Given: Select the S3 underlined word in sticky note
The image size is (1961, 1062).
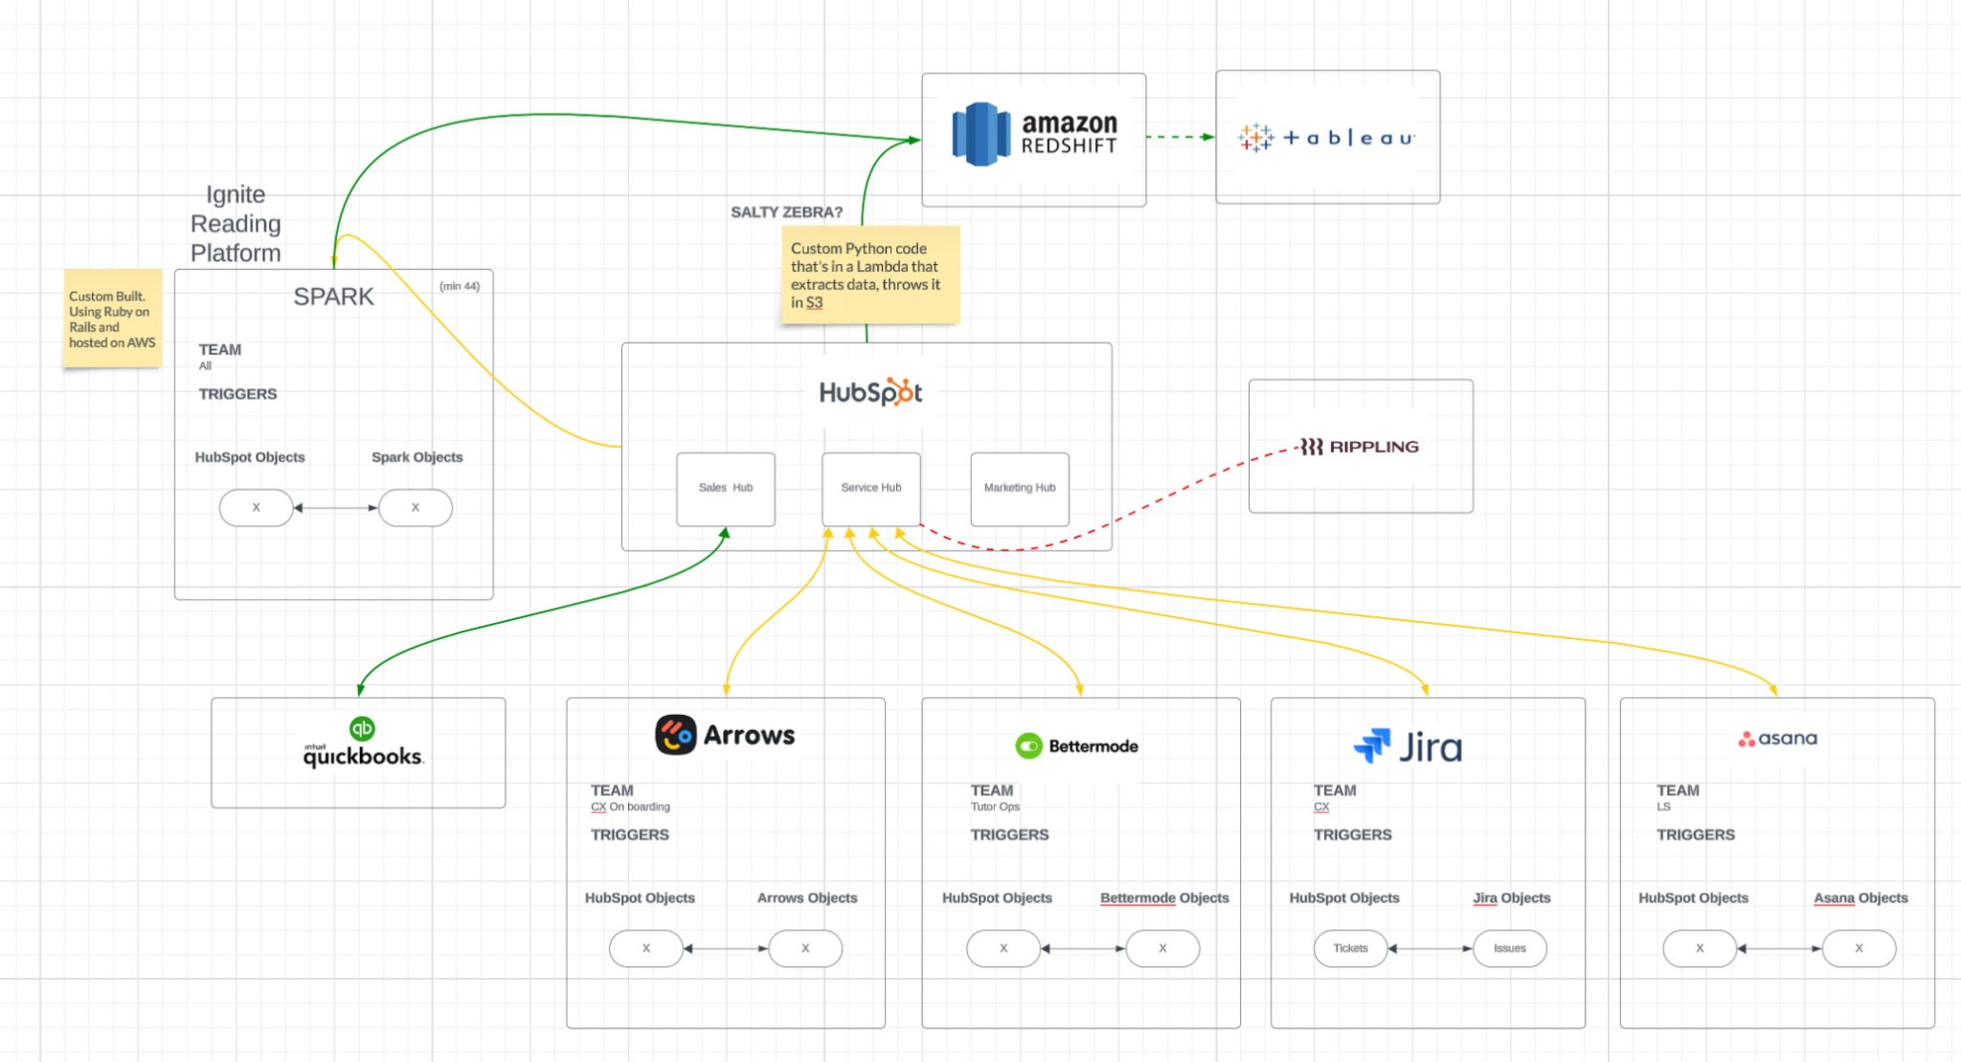Looking at the screenshot, I should tap(814, 302).
